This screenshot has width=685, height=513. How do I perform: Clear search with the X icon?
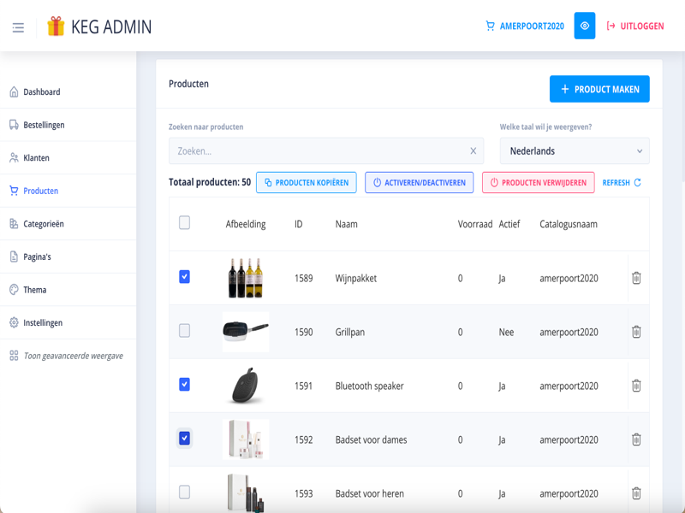(474, 151)
